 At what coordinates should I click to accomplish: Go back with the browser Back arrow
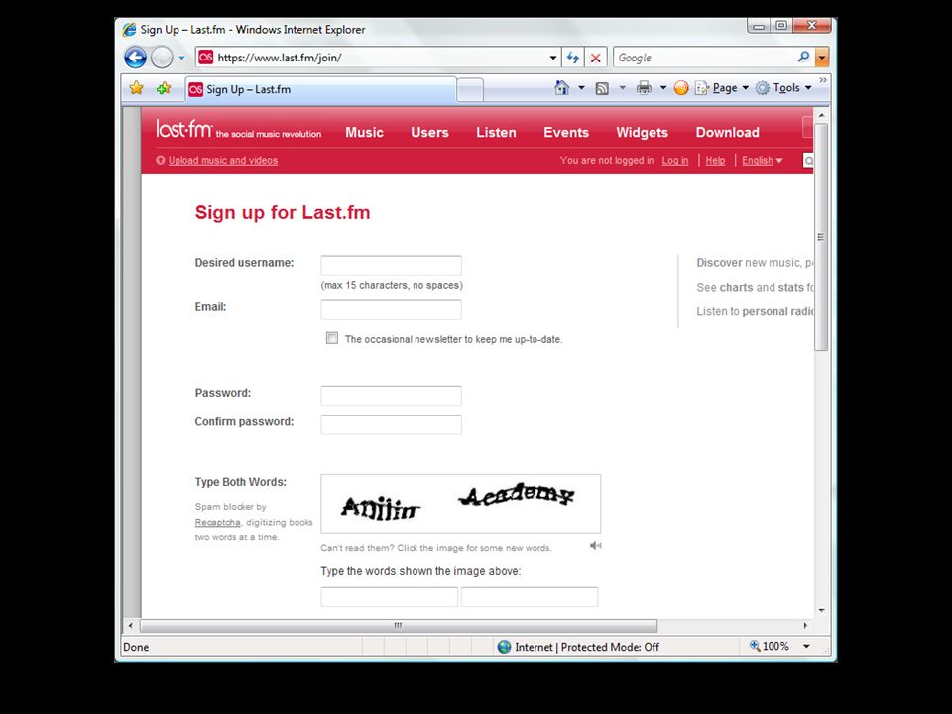coord(135,58)
